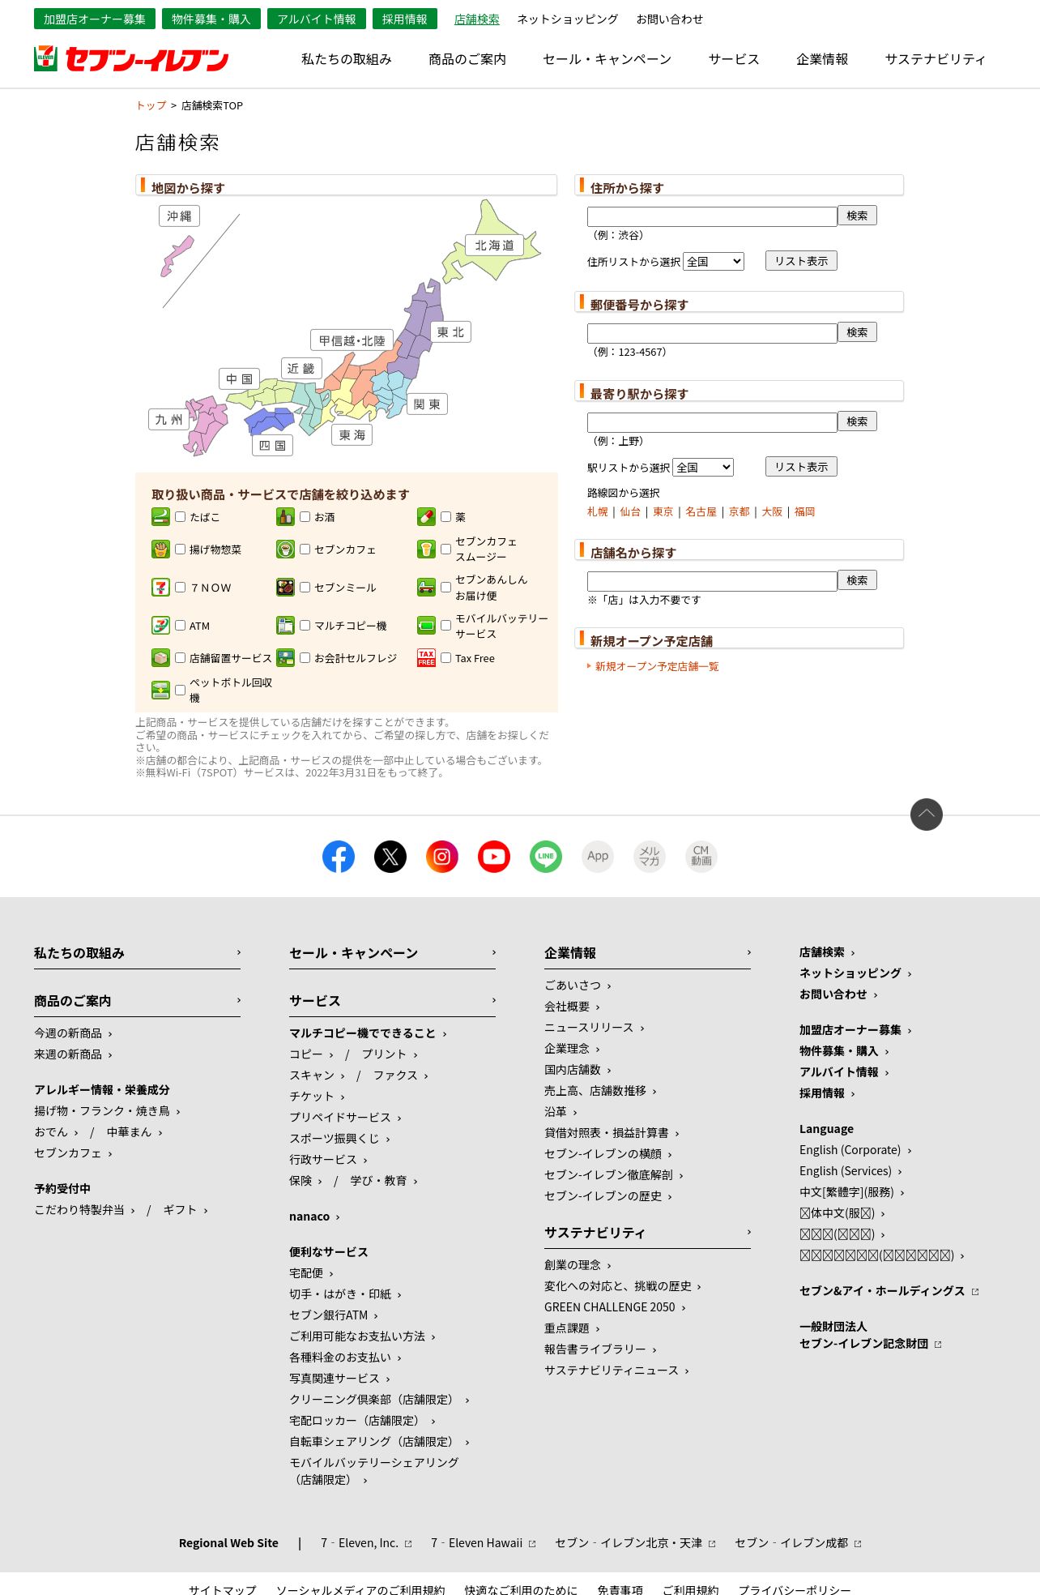
Task: Open the メルマガ round icon
Action: pos(650,857)
